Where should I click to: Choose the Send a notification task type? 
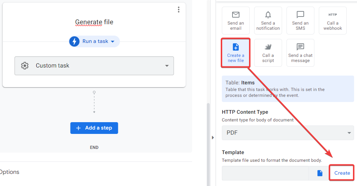coord(268,21)
